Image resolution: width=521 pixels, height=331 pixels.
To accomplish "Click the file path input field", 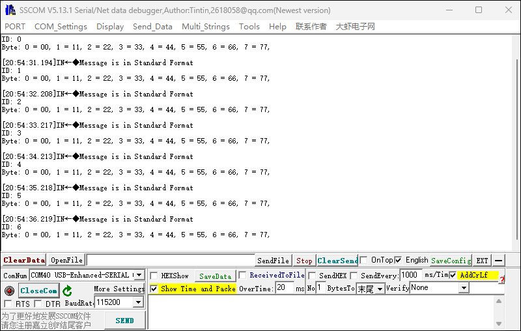I will (171, 260).
